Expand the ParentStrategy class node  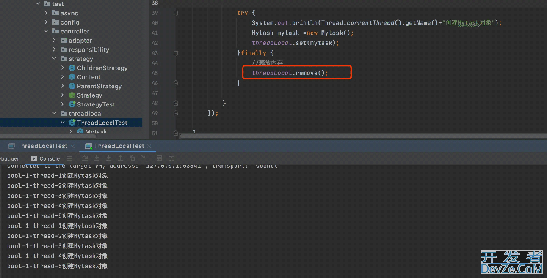pyautogui.click(x=63, y=86)
